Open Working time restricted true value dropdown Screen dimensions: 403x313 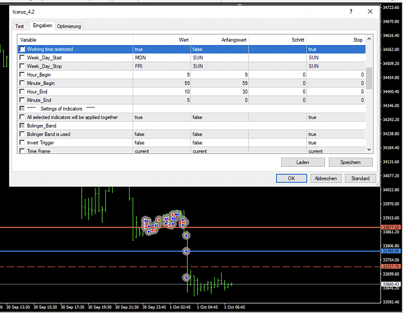pos(162,50)
